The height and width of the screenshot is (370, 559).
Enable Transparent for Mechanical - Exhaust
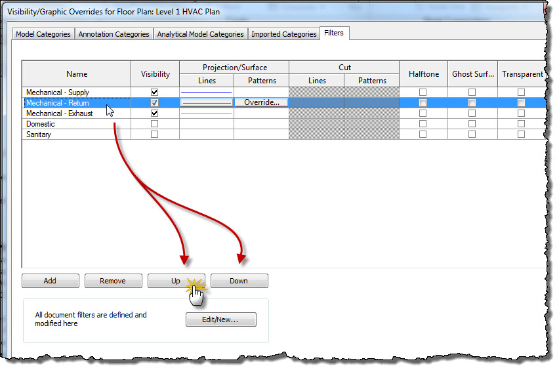click(521, 113)
